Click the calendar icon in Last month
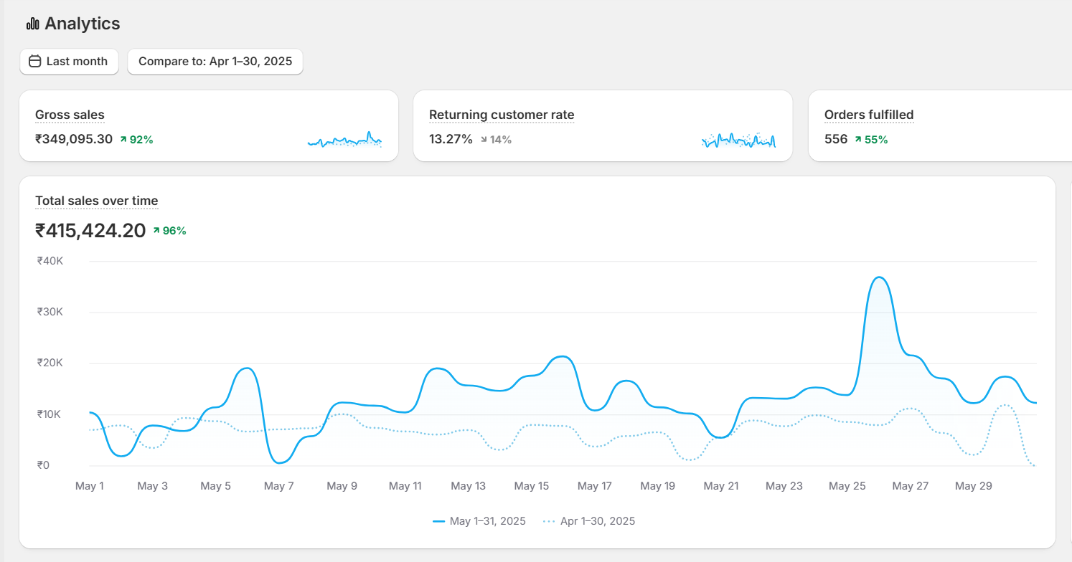Screen dimensions: 1072x562 pos(34,62)
